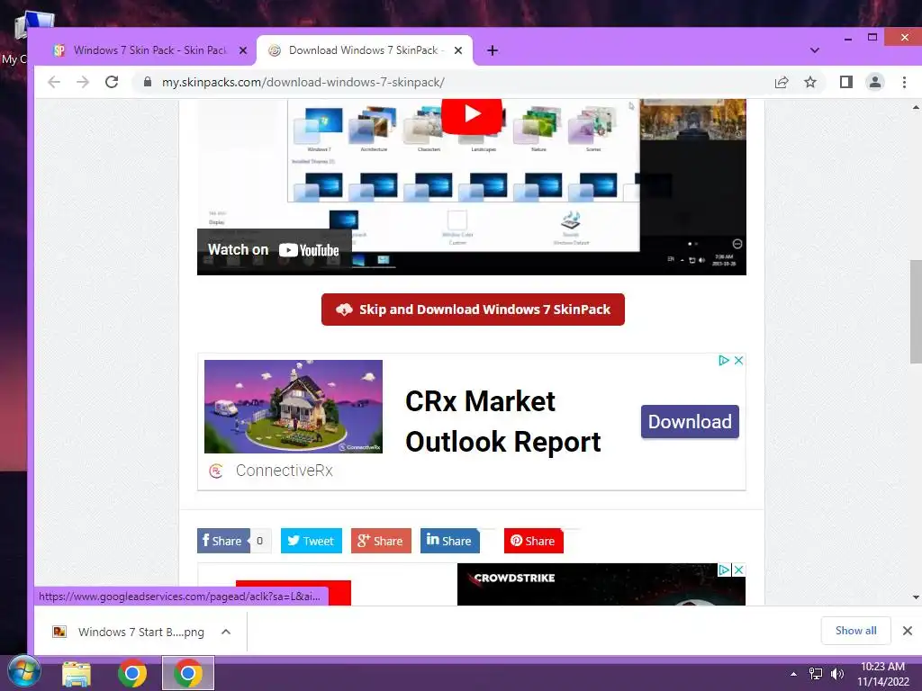
Task: Click the volume speaker tray icon
Action: [x=836, y=674]
